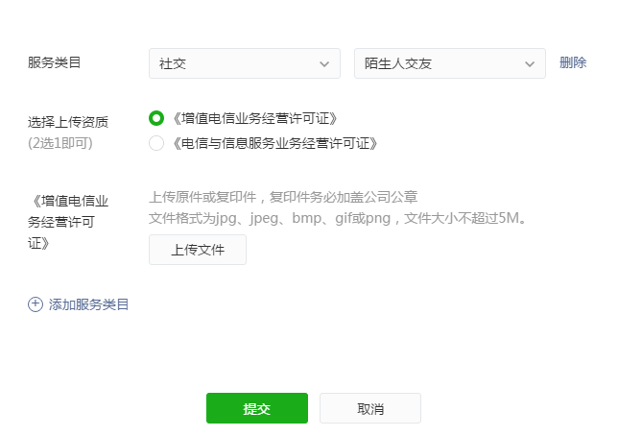618x436 pixels.
Task: Click the 《增值电信业务经营许可证》 upload field label
Action: click(68, 222)
